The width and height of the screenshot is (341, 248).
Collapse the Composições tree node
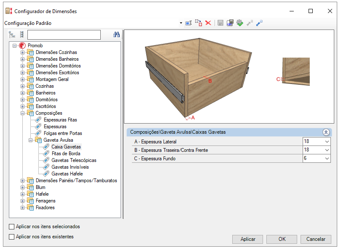point(23,113)
